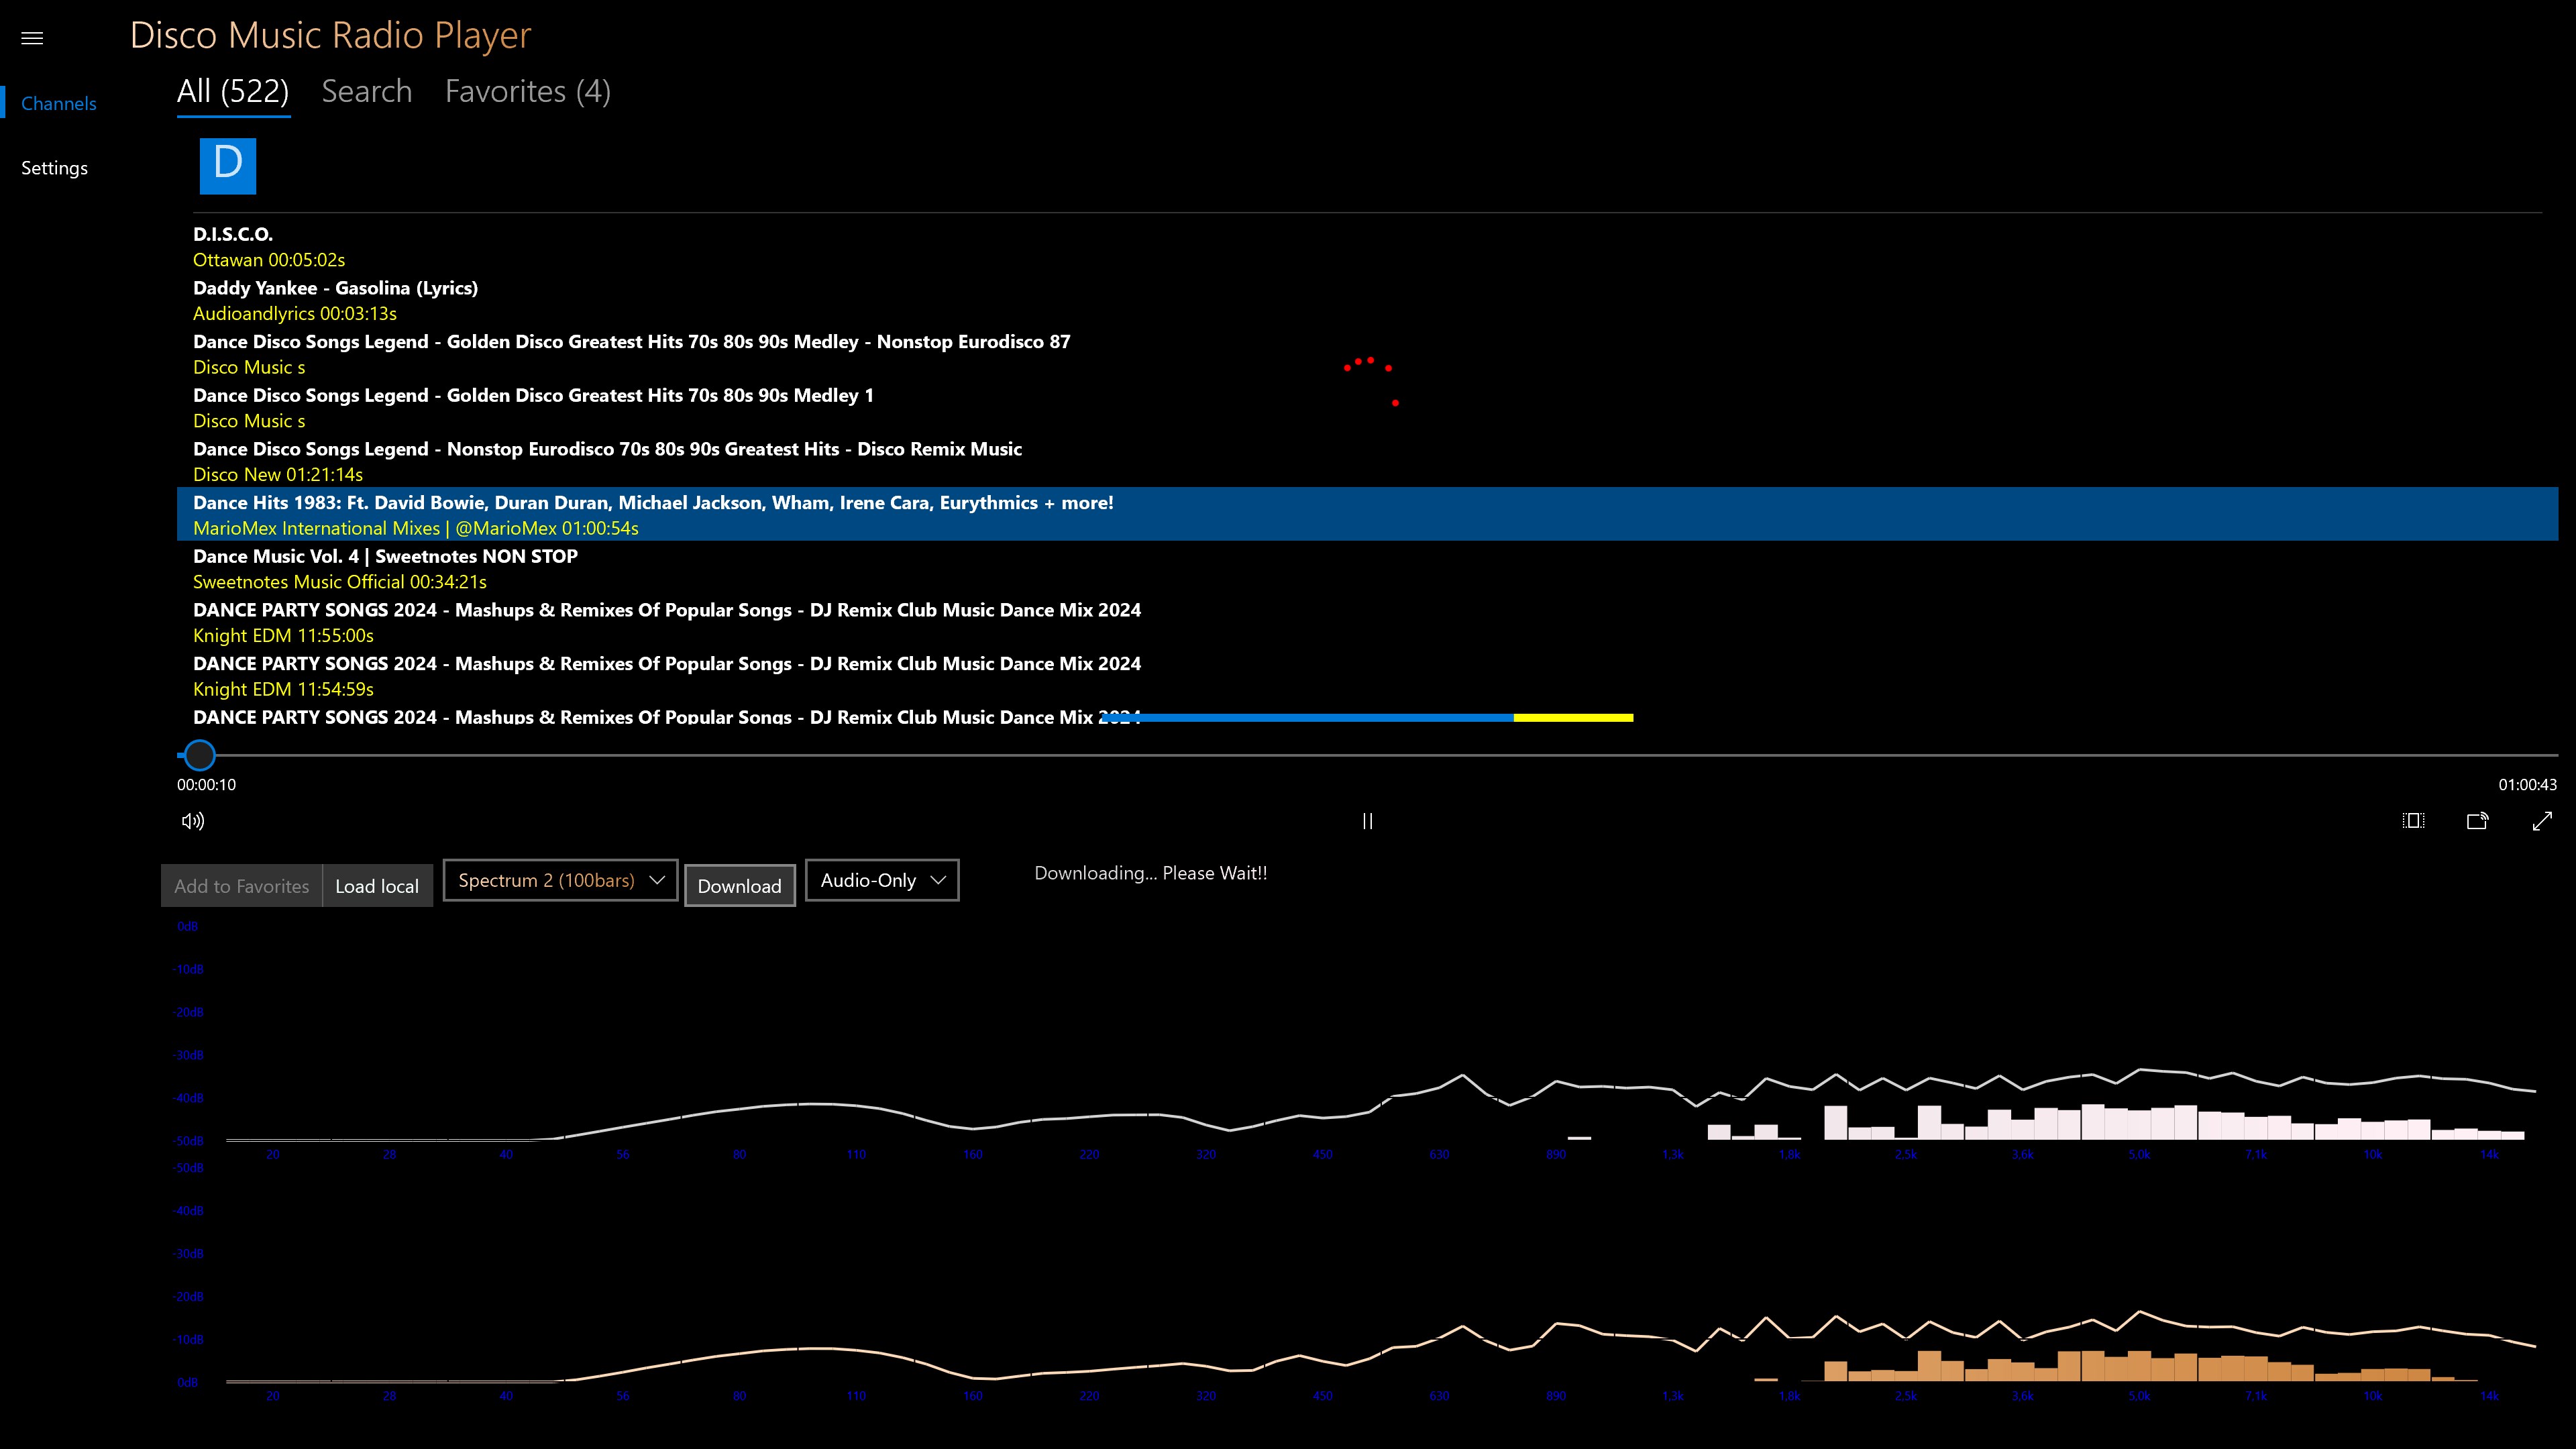Switch to the Search tab

[366, 92]
